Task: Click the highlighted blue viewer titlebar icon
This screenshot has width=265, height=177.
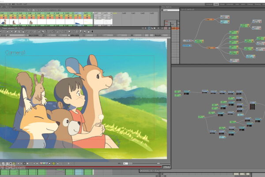Action: point(149,28)
